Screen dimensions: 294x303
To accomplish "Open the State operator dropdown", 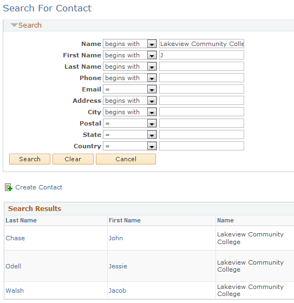I will [130, 135].
